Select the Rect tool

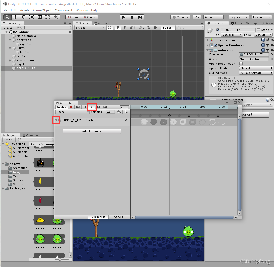[x=40, y=17]
